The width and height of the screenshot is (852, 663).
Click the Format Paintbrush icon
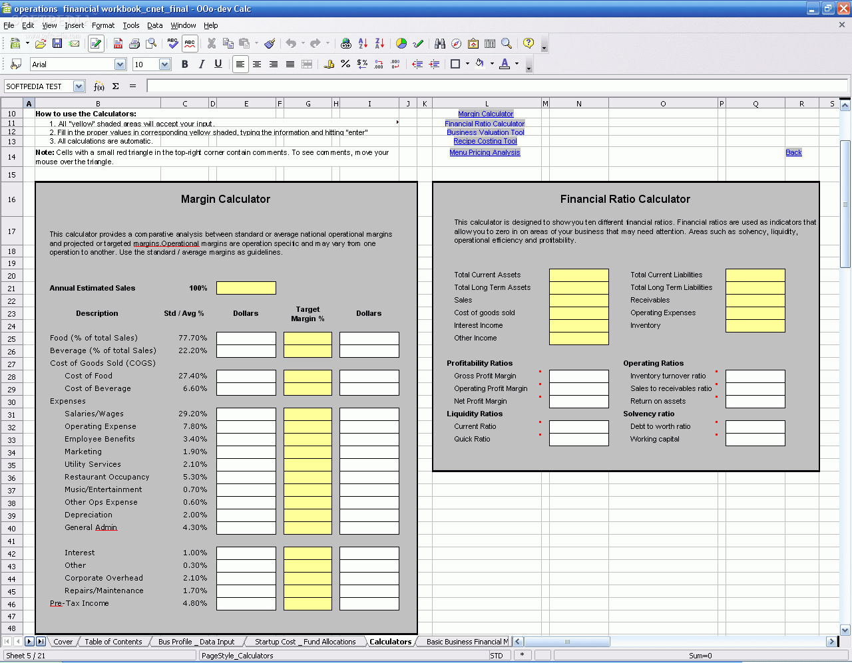tap(270, 43)
